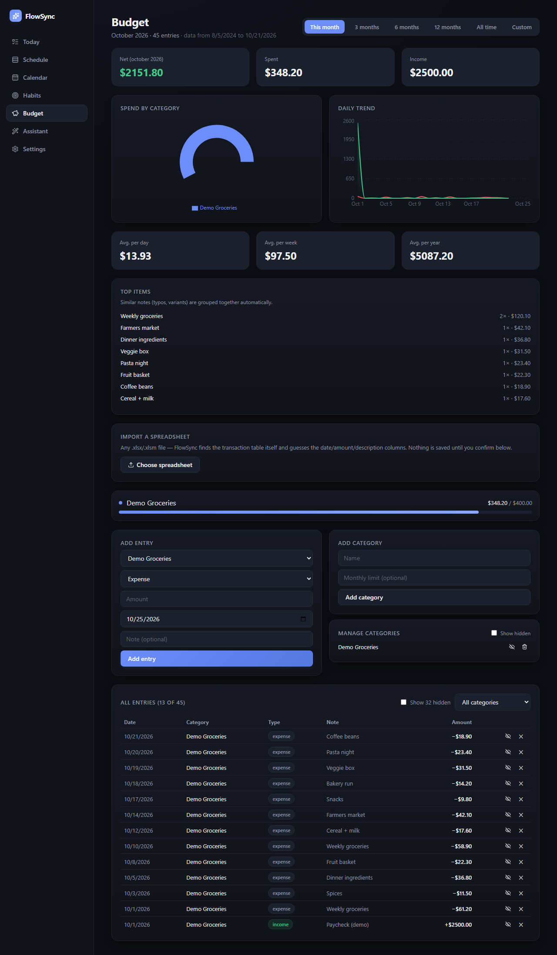The image size is (557, 955).
Task: Check the Show 32 hidden checkbox
Action: (x=403, y=702)
